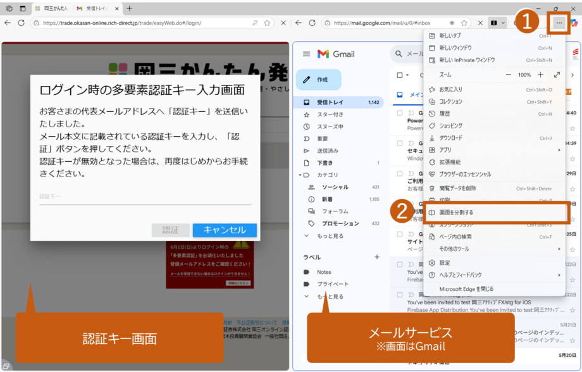Image resolution: width=582 pixels, height=372 pixels.
Task: Open the 下書き folder
Action: (x=338, y=163)
